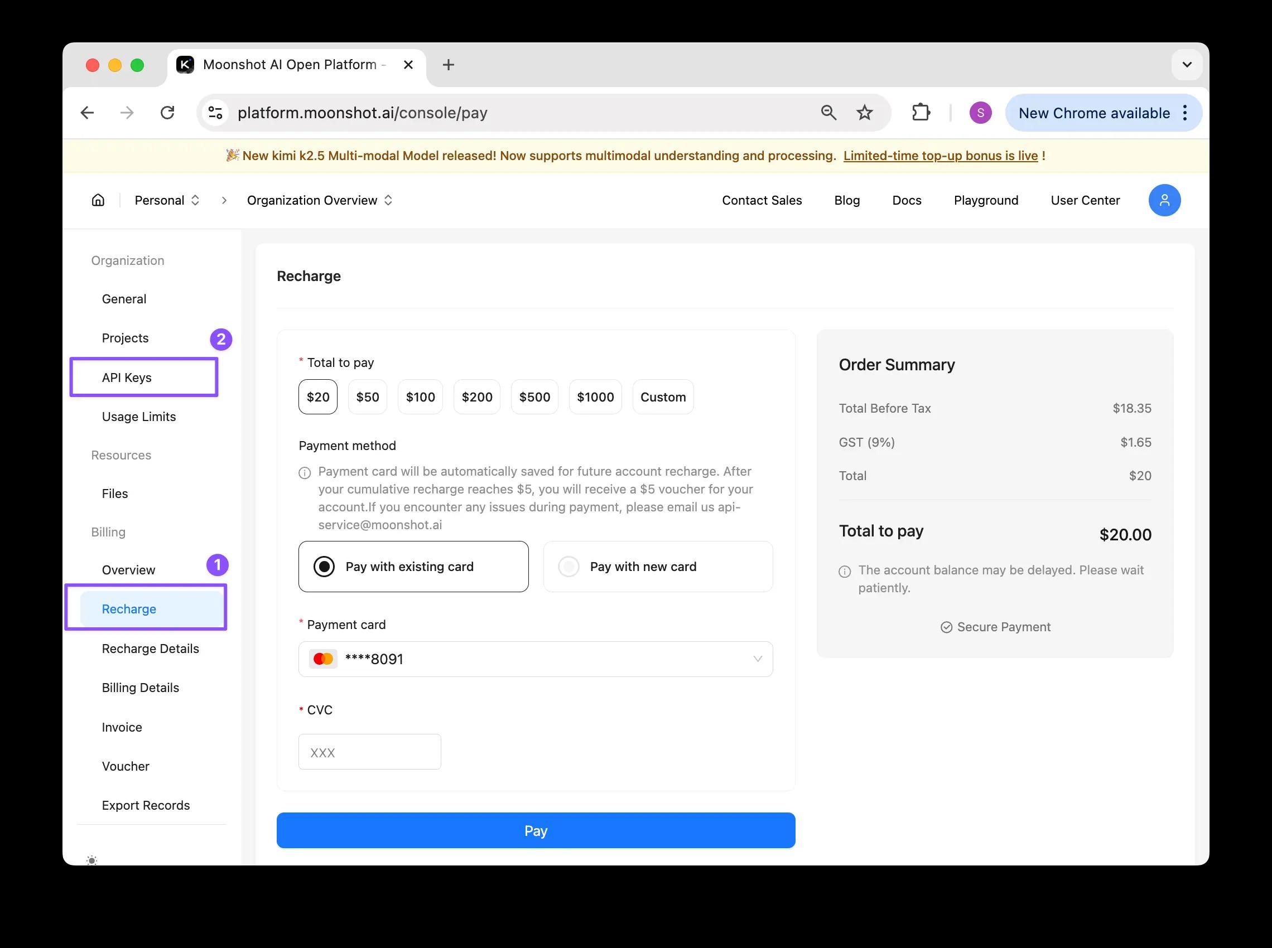Click the search icon in the address bar
The height and width of the screenshot is (948, 1272).
pos(828,113)
